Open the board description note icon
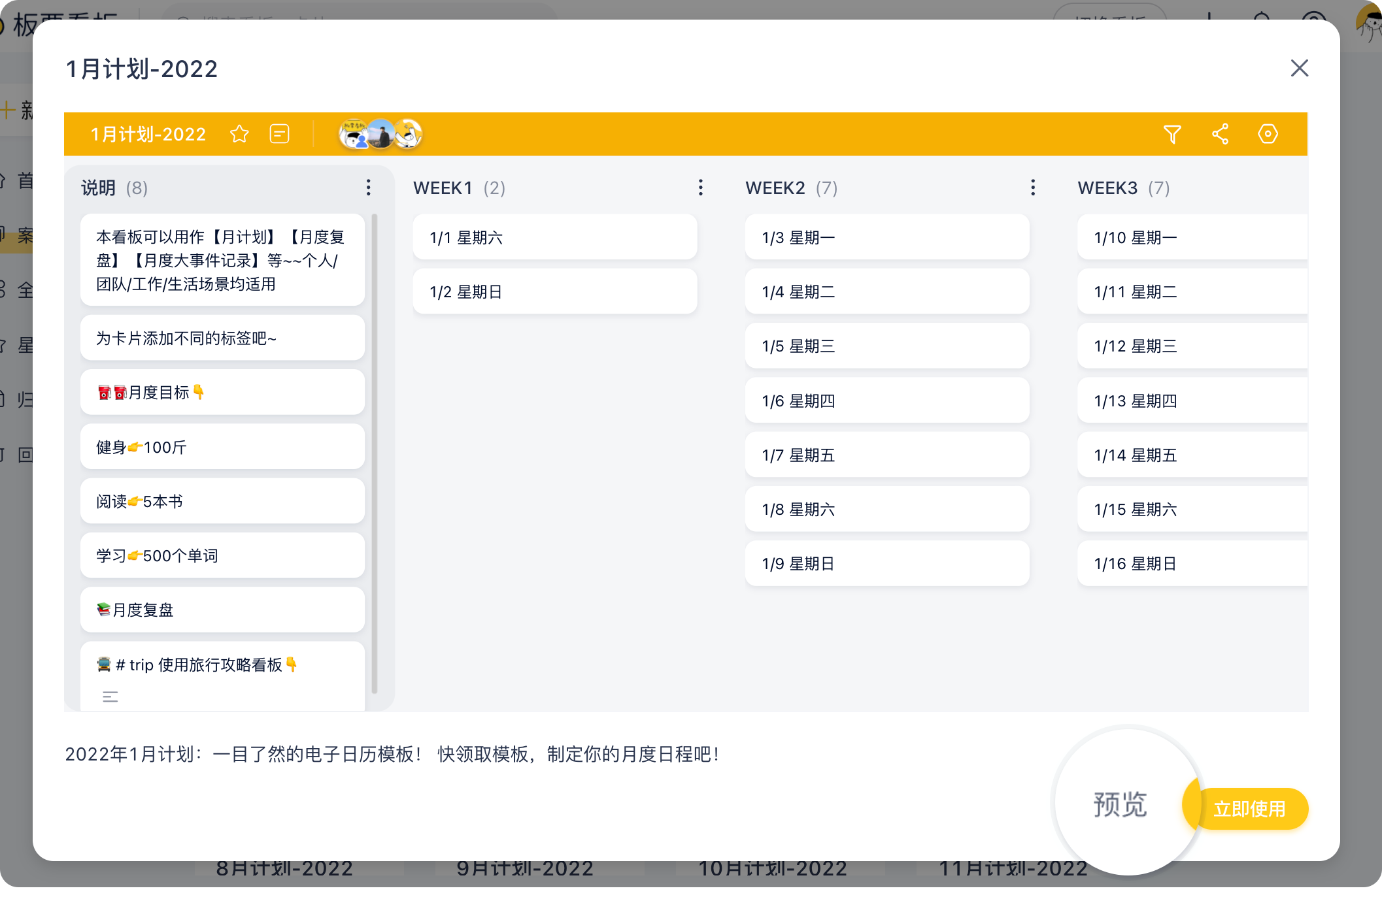 click(279, 134)
